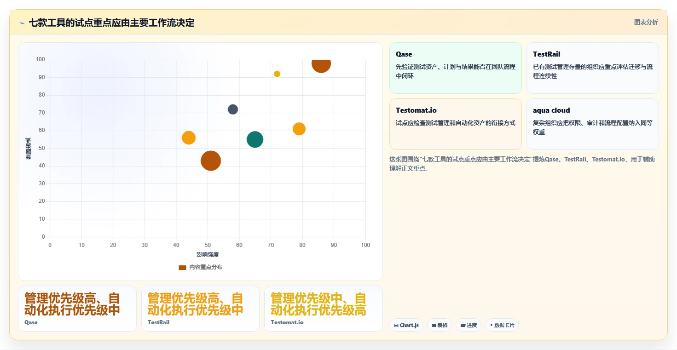The width and height of the screenshot is (677, 350).
Task: Open the TestRail description card
Action: pyautogui.click(x=593, y=68)
